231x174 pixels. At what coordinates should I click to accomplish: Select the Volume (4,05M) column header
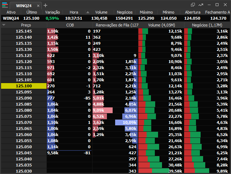click(162, 25)
